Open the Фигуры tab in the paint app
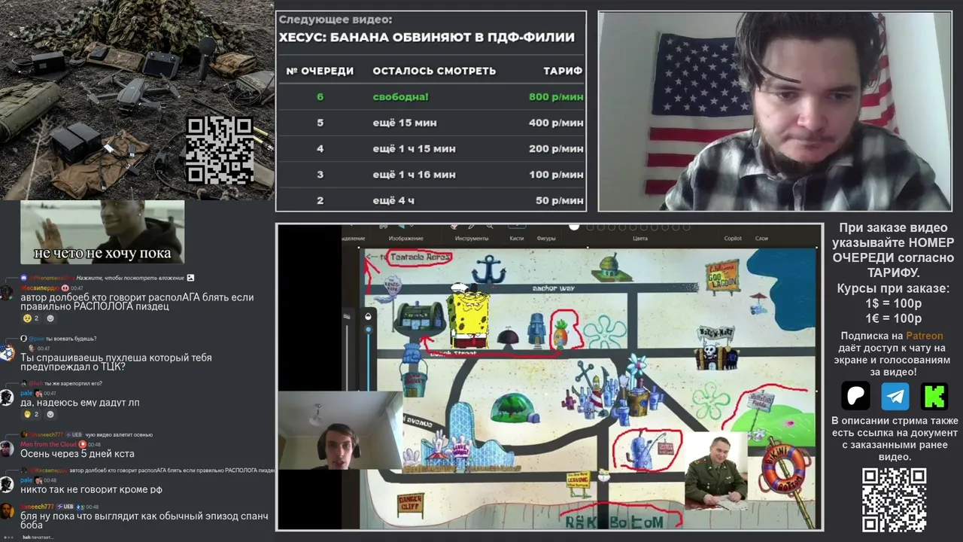The height and width of the screenshot is (542, 963). 546,239
